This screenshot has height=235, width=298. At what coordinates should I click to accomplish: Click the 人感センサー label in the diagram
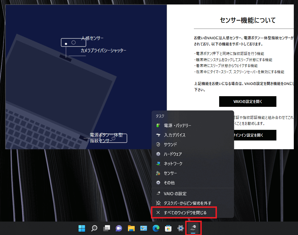(x=92, y=38)
